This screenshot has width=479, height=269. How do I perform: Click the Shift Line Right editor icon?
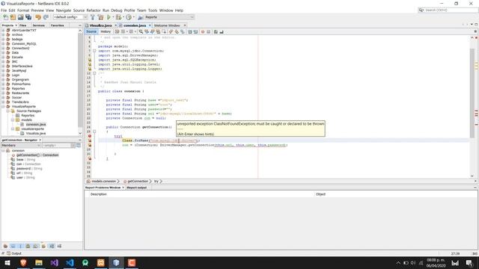coord(195,31)
